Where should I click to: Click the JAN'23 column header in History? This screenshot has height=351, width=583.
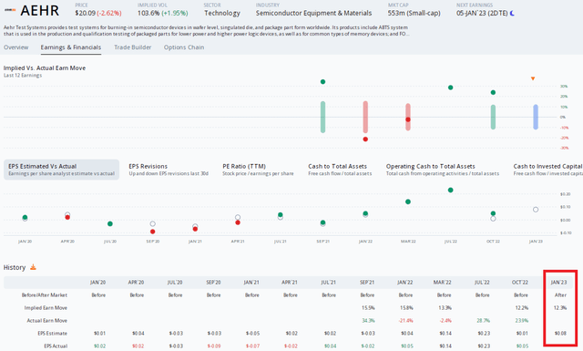tap(558, 283)
